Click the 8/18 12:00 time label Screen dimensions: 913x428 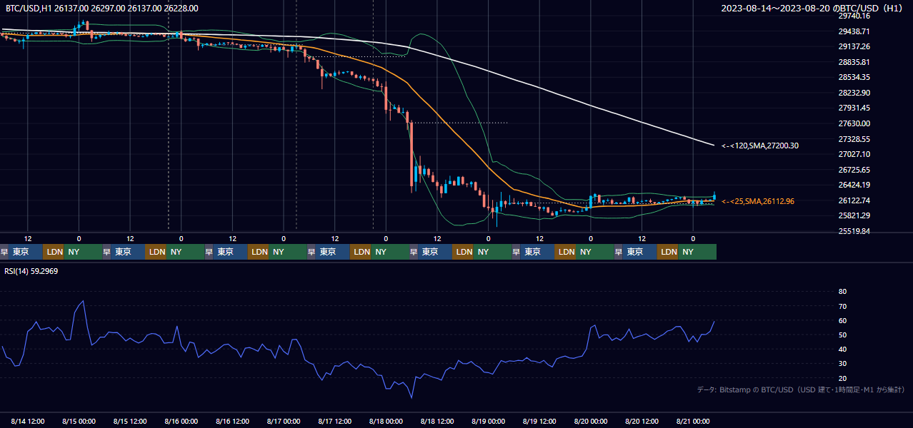tap(437, 422)
